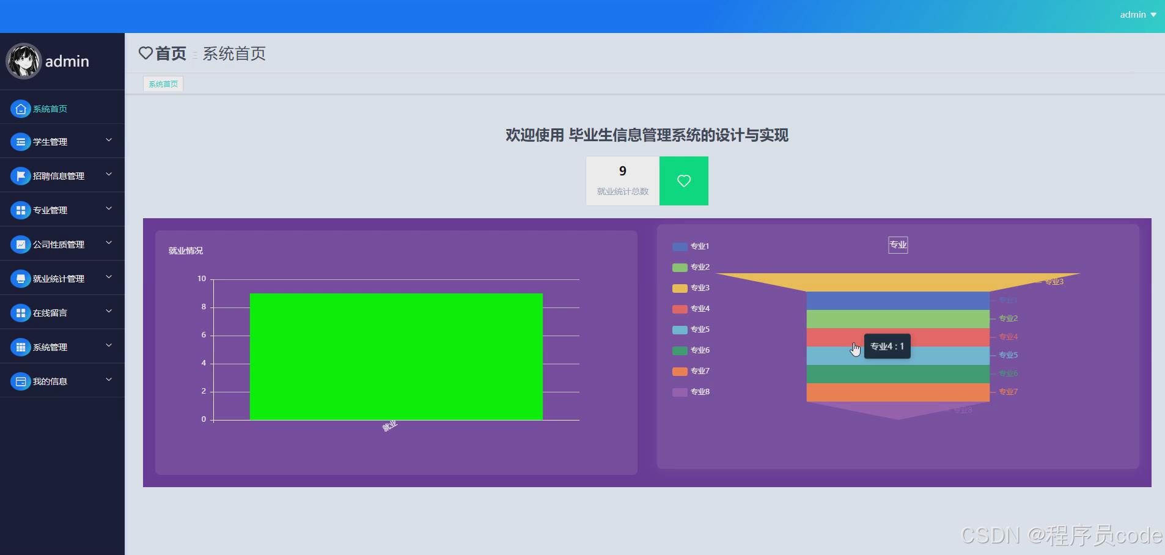
Task: Click the flag icon for 招聘信息管理
Action: (21, 175)
